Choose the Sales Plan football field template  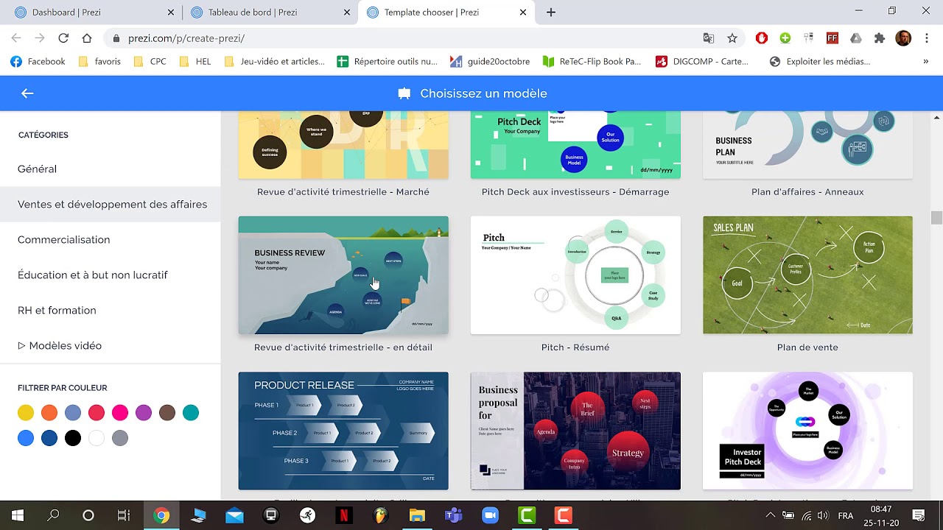807,275
